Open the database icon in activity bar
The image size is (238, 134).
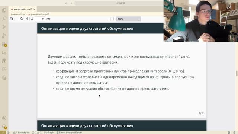[x=4, y=61]
